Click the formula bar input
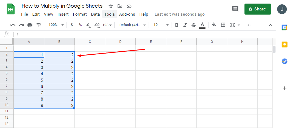The height and width of the screenshot is (128, 292). click(x=137, y=34)
